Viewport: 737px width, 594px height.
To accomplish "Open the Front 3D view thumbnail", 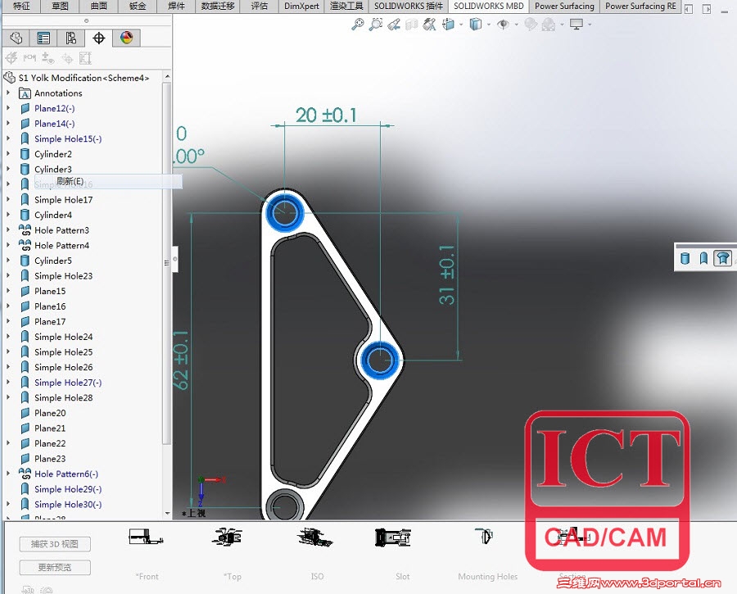I will (x=147, y=537).
